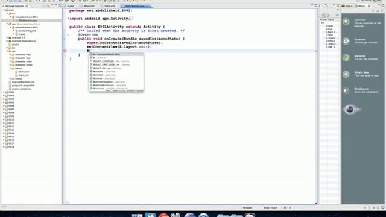Image resolution: width=386 pixels, height=217 pixels.
Task: Select E001Activity.java in Package Explorer
Action: [27, 20]
